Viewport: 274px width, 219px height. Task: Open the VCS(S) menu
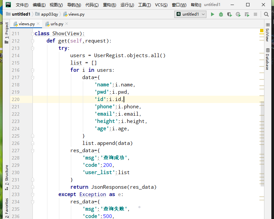coord(161,5)
